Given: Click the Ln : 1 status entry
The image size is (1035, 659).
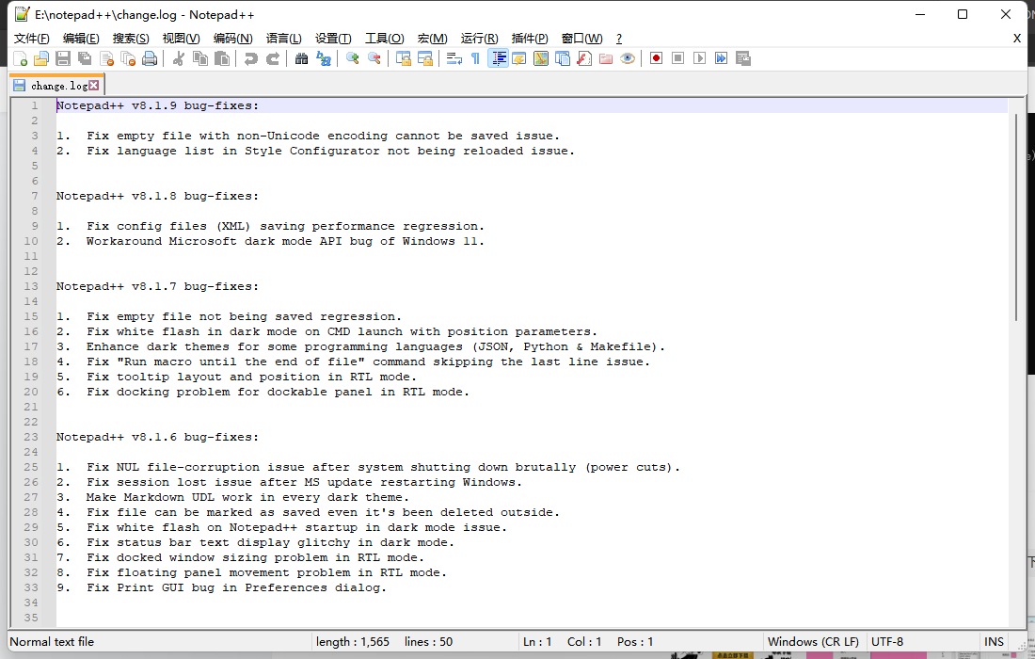Looking at the screenshot, I should click(x=537, y=642).
